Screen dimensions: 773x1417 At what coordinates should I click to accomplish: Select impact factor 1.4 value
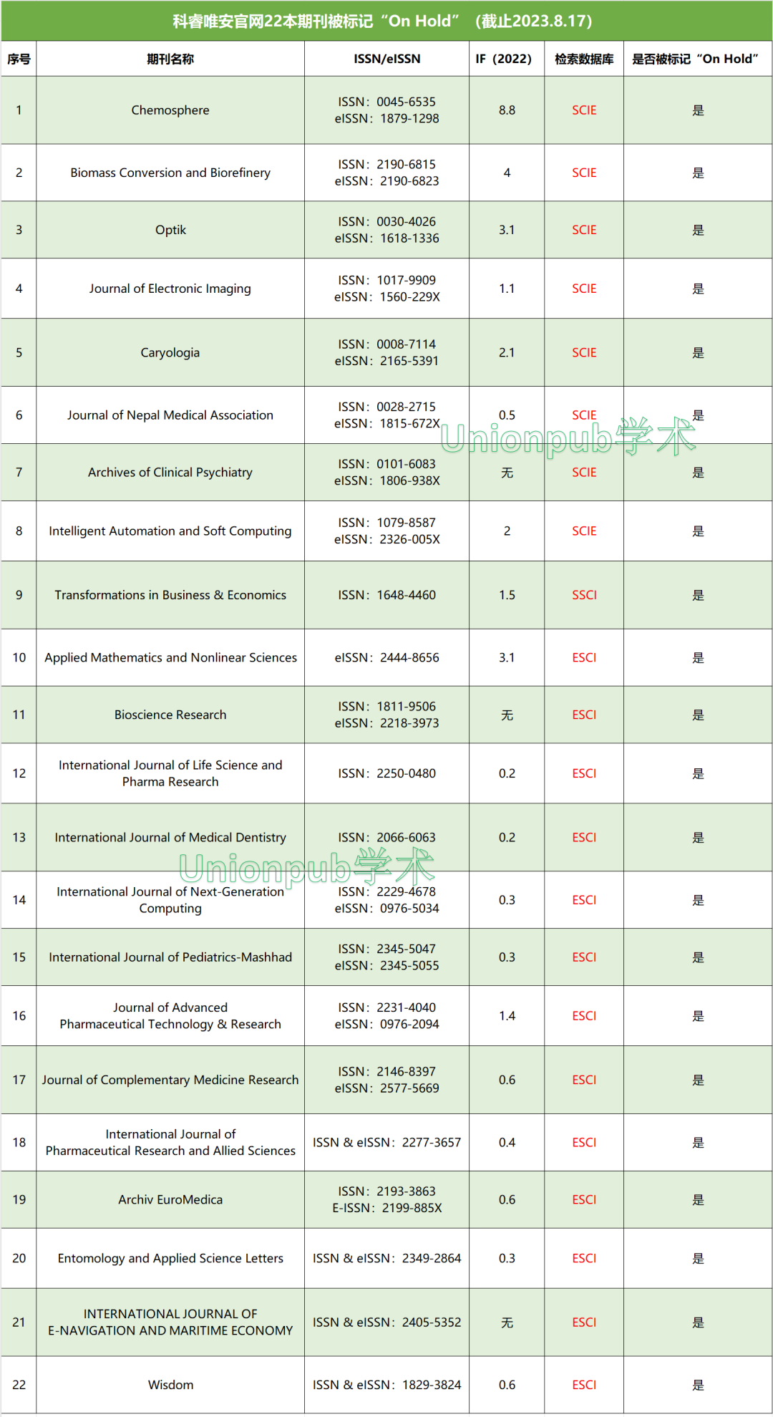507,1016
